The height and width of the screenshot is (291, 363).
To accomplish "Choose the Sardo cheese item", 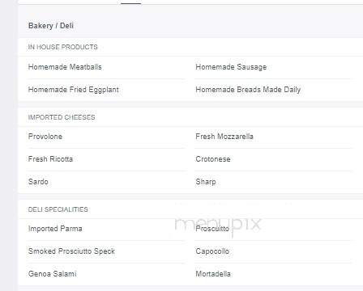I will tap(38, 182).
